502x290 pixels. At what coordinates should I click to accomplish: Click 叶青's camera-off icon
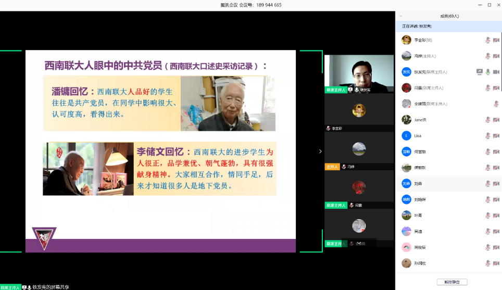[x=496, y=216]
